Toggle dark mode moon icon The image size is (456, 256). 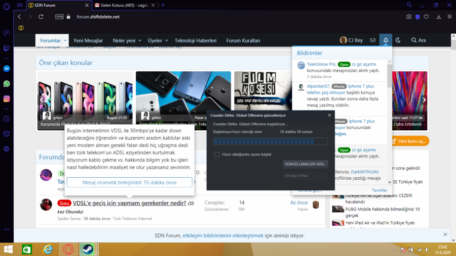pyautogui.click(x=398, y=40)
